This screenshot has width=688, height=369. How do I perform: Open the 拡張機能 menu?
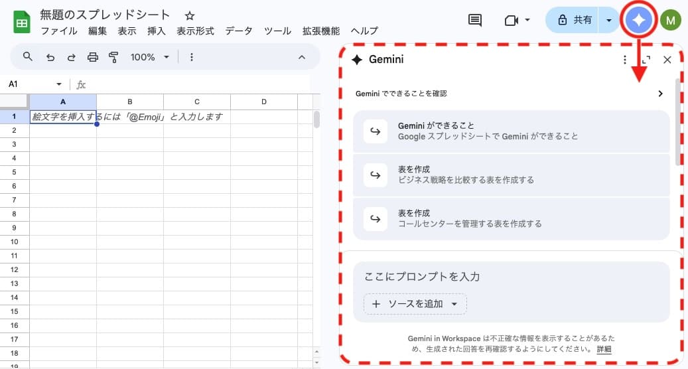tap(320, 31)
